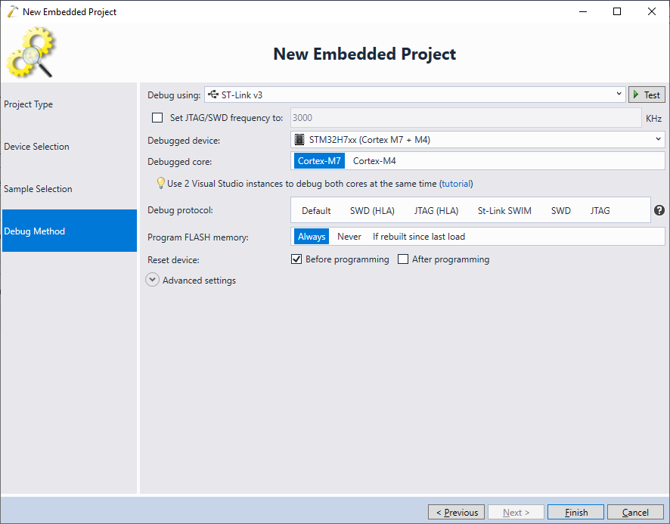The image size is (670, 524).
Task: Click the lightbulb hint icon
Action: pos(160,183)
